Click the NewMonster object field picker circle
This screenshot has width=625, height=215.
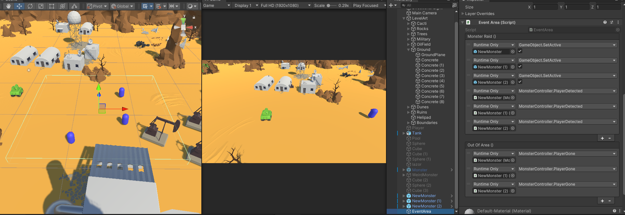[x=513, y=52]
